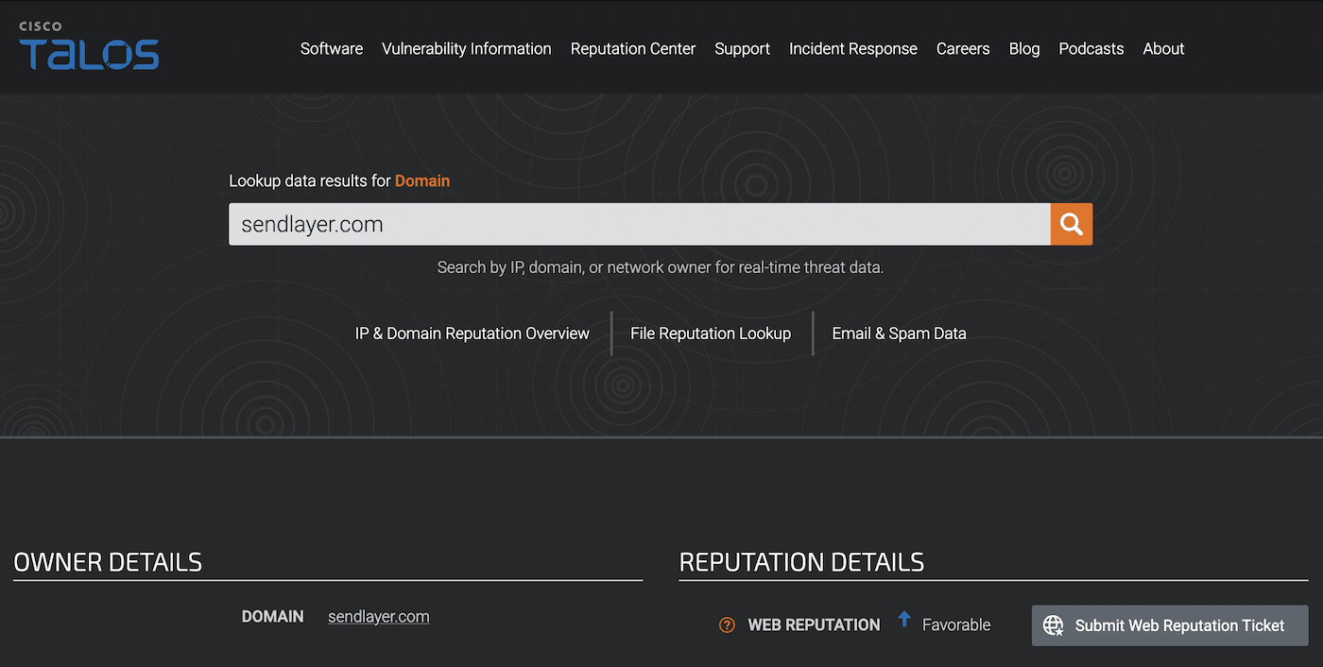Click the search field containing sendlayer.com

638,224
